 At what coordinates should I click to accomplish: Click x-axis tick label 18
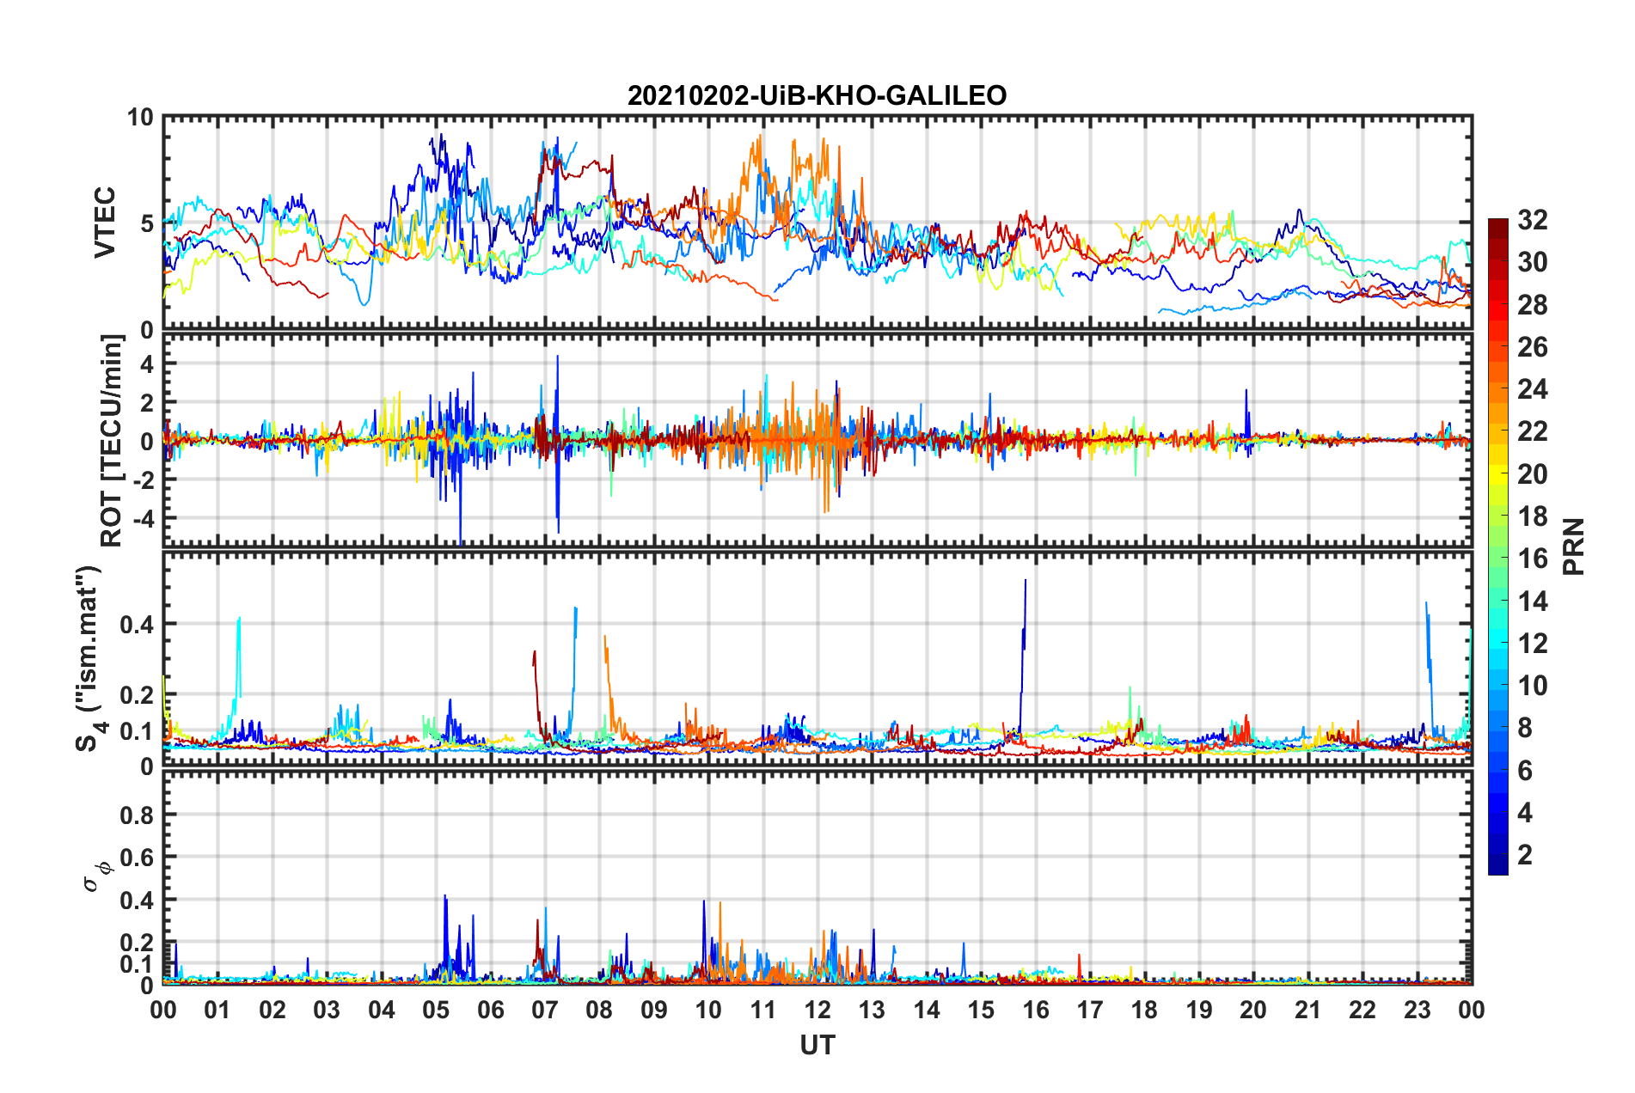(1144, 1010)
